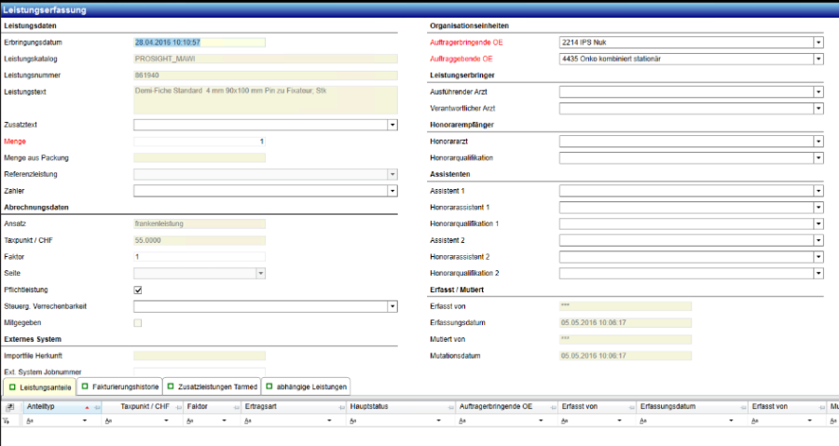Screen dimensions: 839x446
Task: Switch to the Fakturierungshistorie tab
Action: (x=119, y=386)
